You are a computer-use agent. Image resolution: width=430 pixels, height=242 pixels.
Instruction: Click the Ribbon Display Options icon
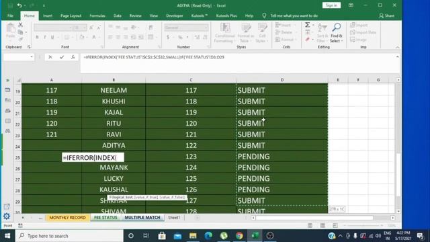[351, 5]
